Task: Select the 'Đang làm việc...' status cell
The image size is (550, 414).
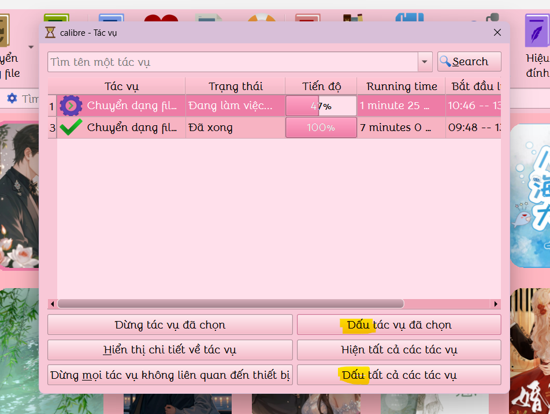Action: click(235, 106)
